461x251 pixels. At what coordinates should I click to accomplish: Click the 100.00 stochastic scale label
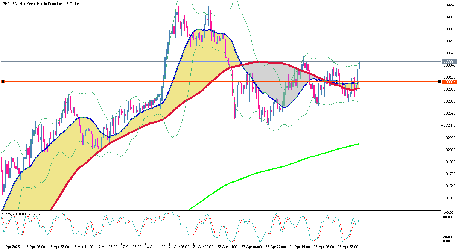tap(449, 212)
